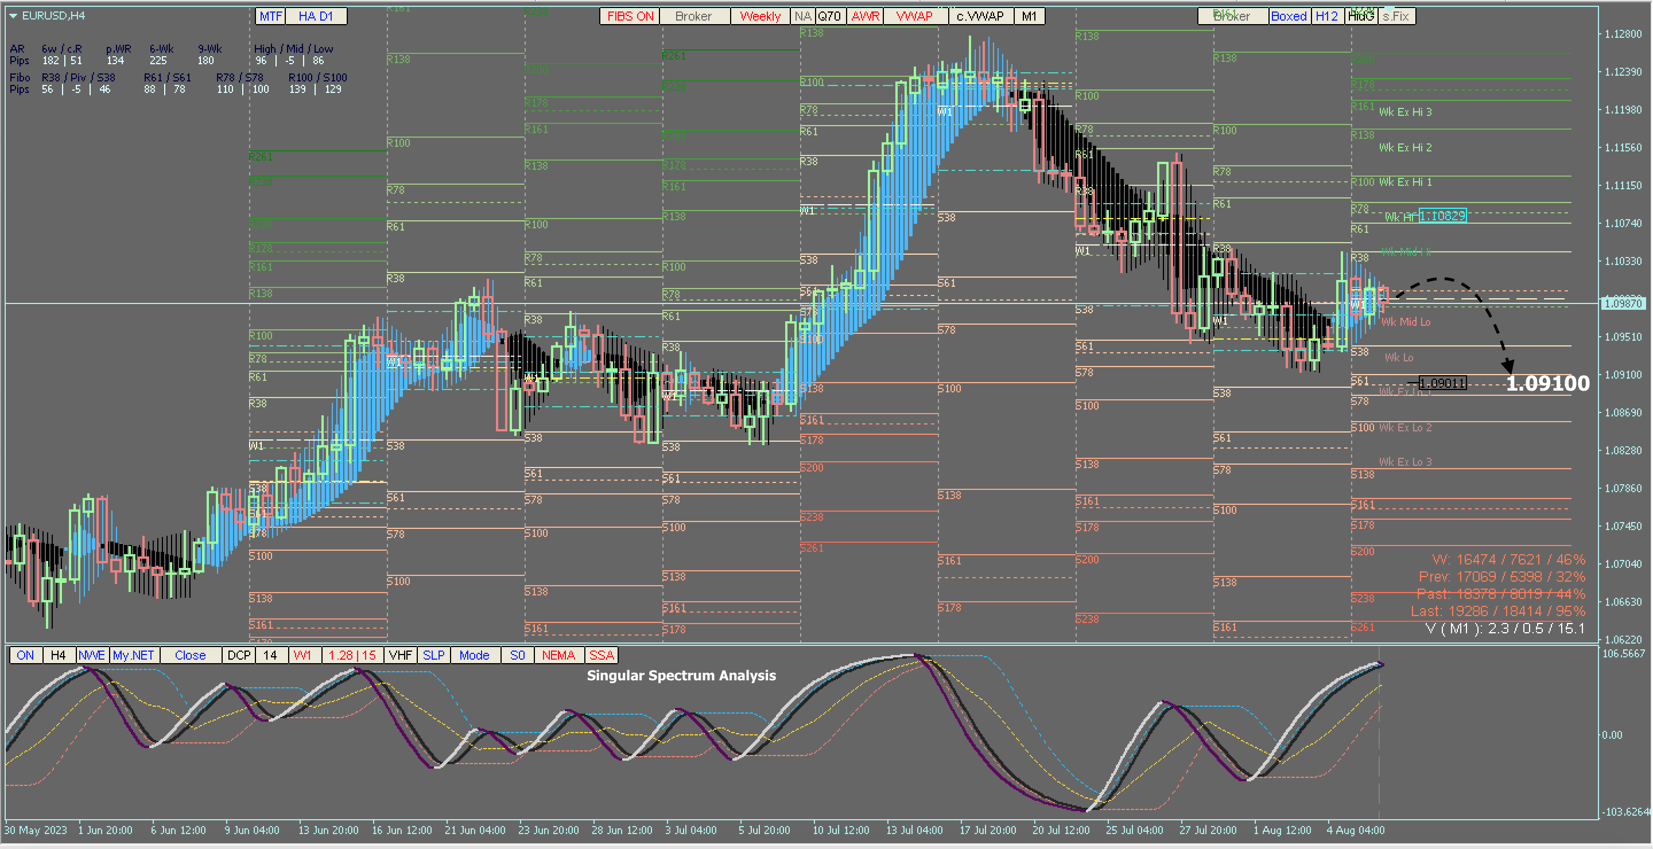Select the H12 timeframe button
This screenshot has width=1653, height=849.
(x=1326, y=16)
